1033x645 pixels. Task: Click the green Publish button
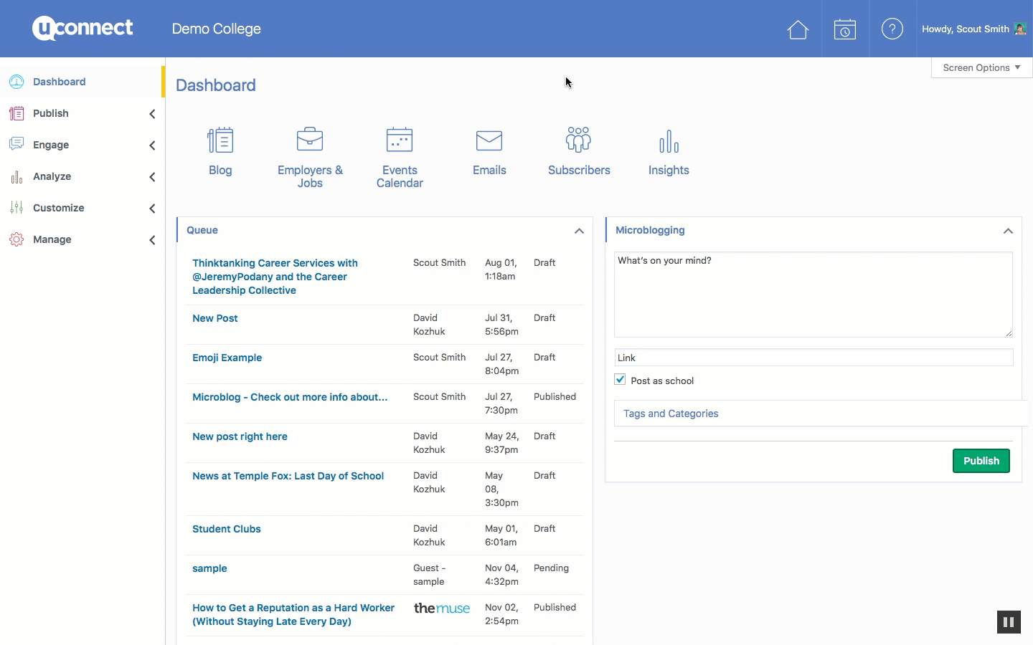pos(981,461)
